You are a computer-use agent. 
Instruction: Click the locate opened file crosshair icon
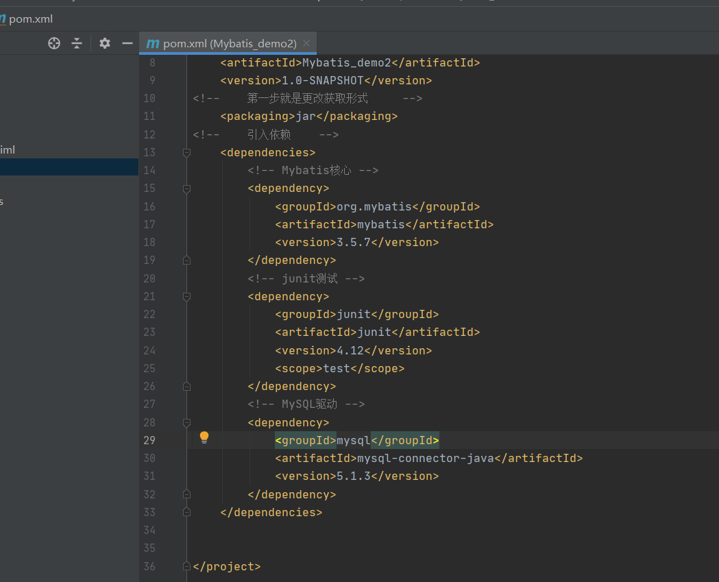pos(54,43)
